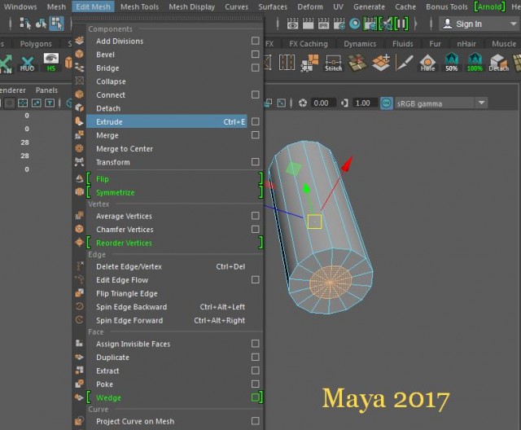Switch to the Polygons shelf tab

pyautogui.click(x=36, y=44)
